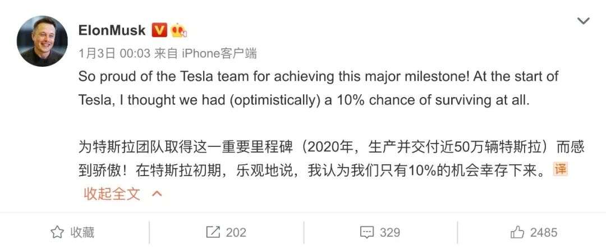Open the post options chevron menu
Viewport: 606px width, 249px height.
(x=584, y=21)
